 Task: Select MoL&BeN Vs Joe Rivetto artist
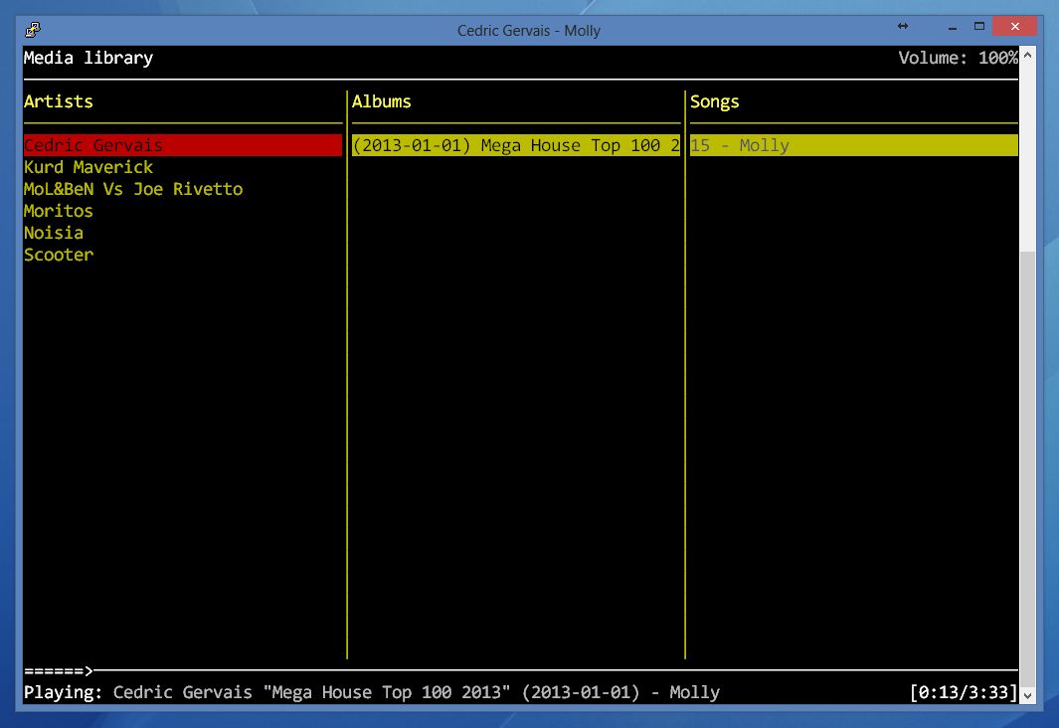pos(133,189)
